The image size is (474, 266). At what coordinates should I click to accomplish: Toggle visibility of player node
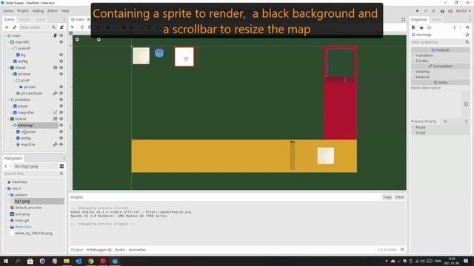[x=61, y=106]
